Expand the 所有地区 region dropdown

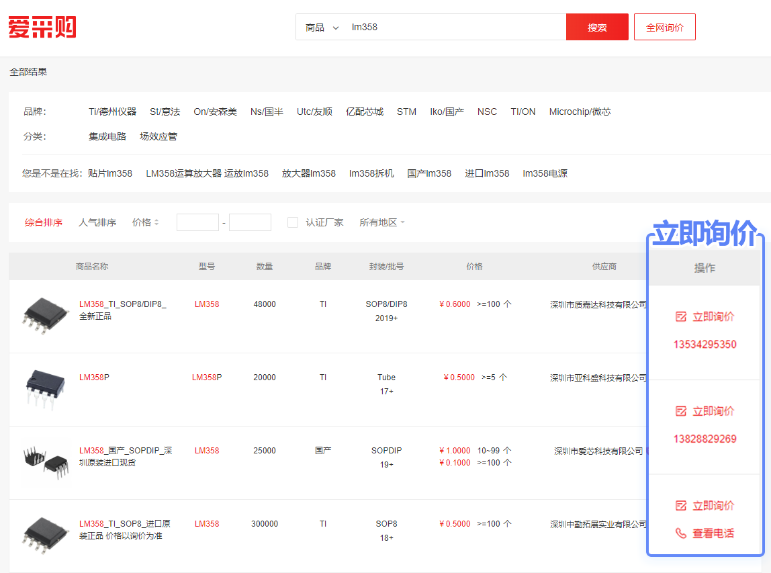pyautogui.click(x=382, y=222)
